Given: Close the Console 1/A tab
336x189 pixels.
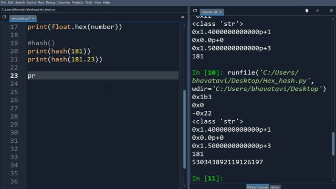Looking at the screenshot, I should click(220, 12).
